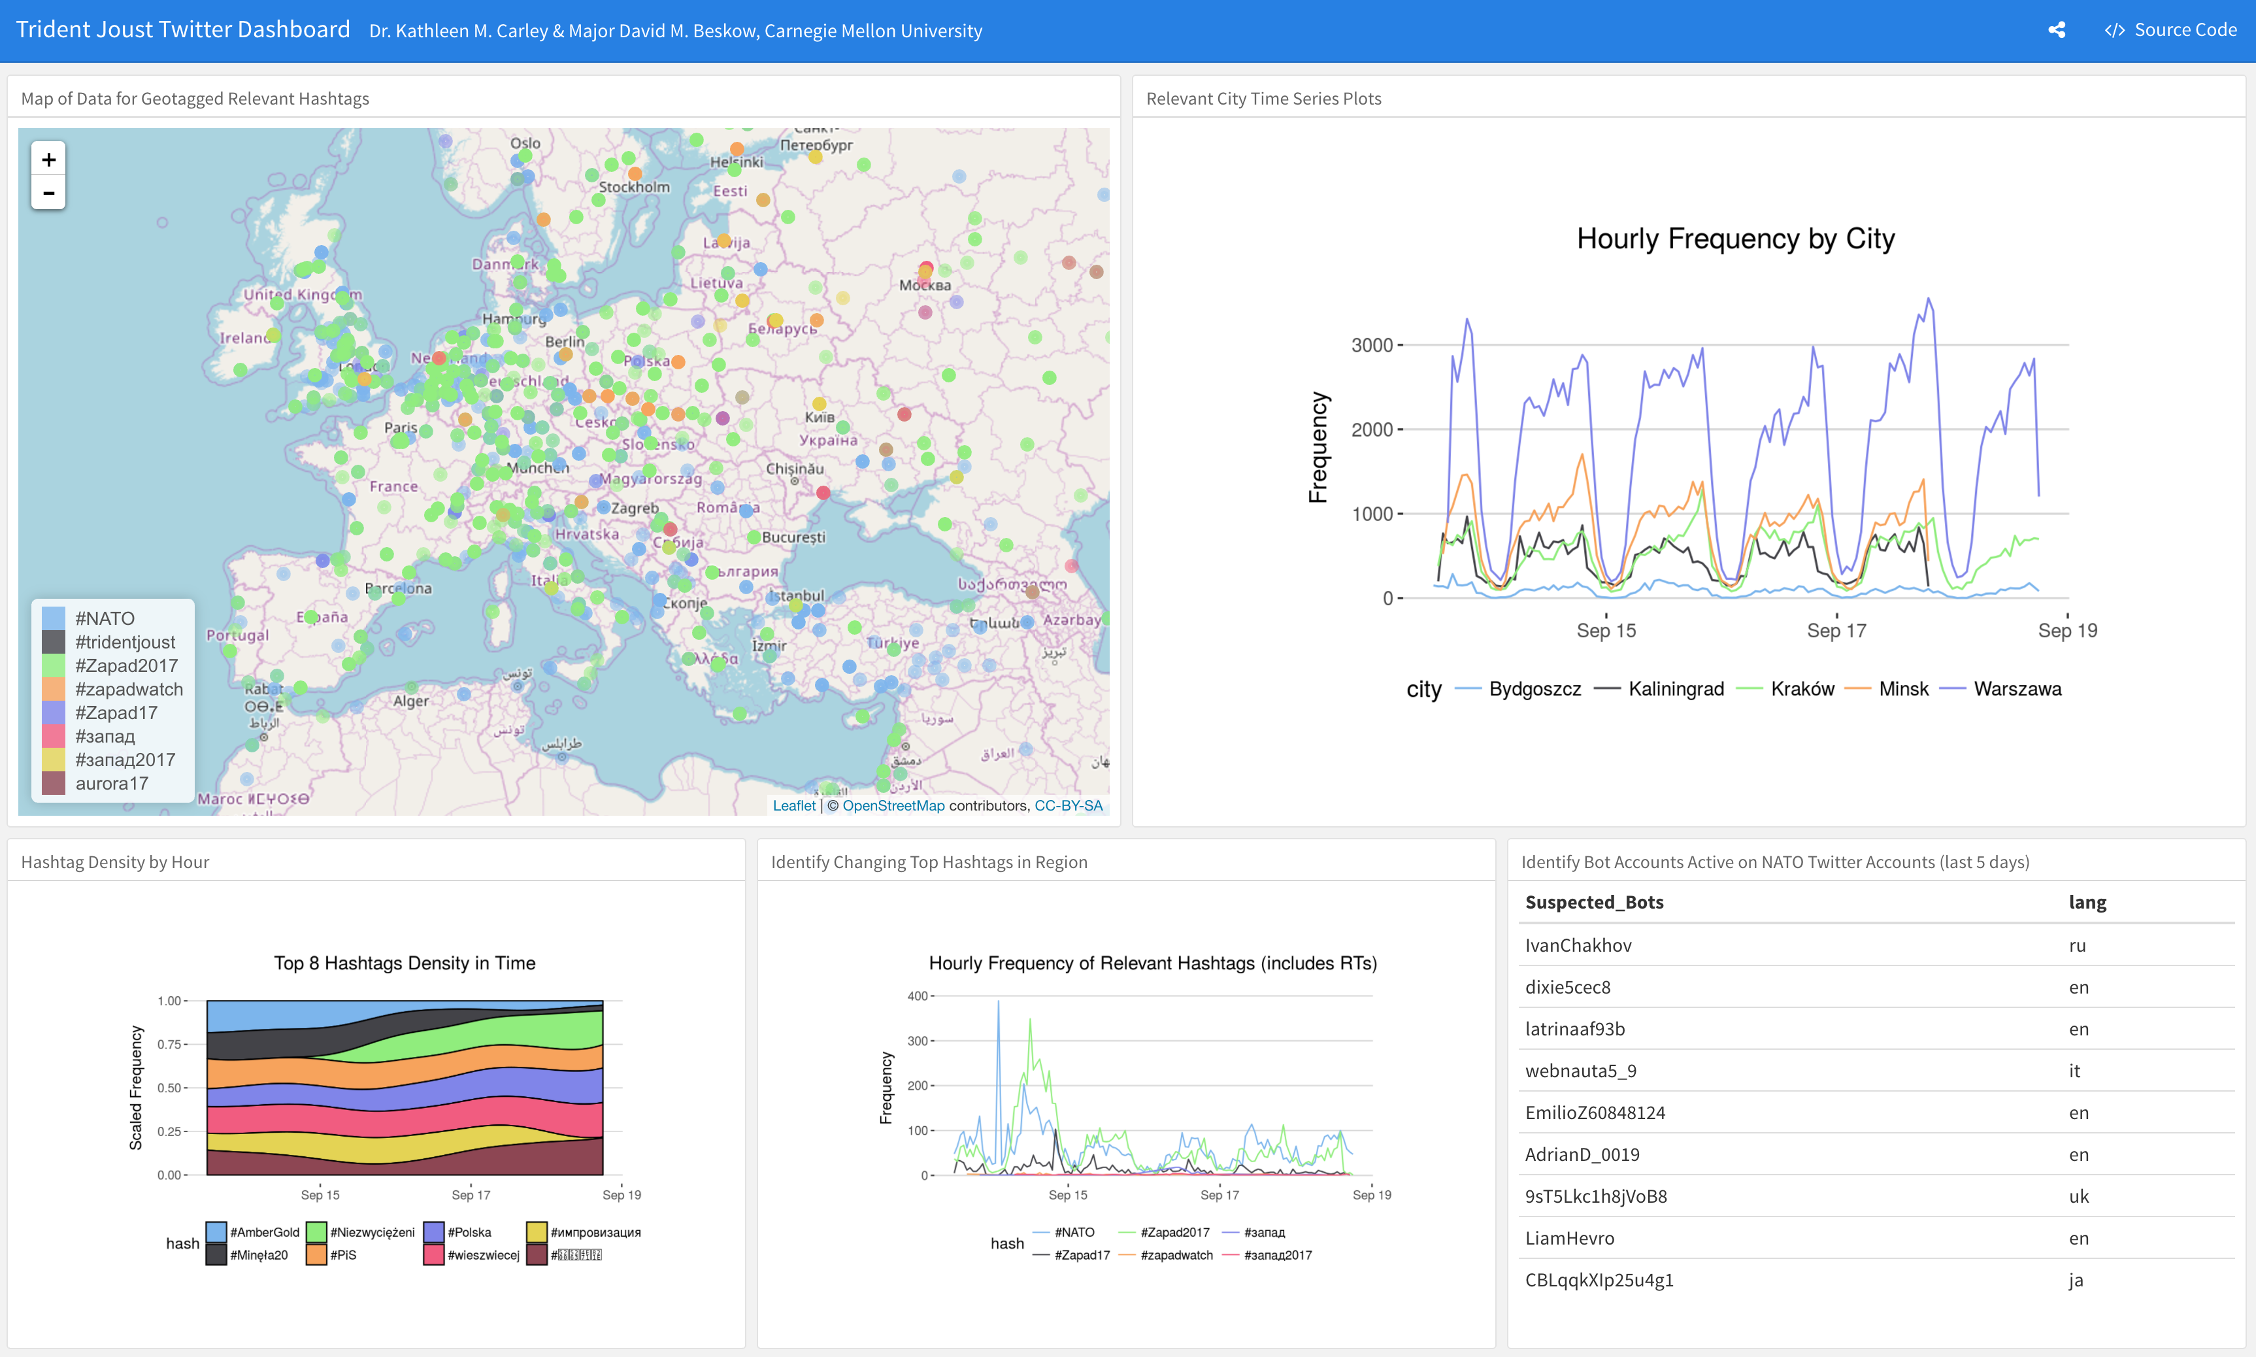Select the AdrianD_0019 row

(x=1877, y=1155)
